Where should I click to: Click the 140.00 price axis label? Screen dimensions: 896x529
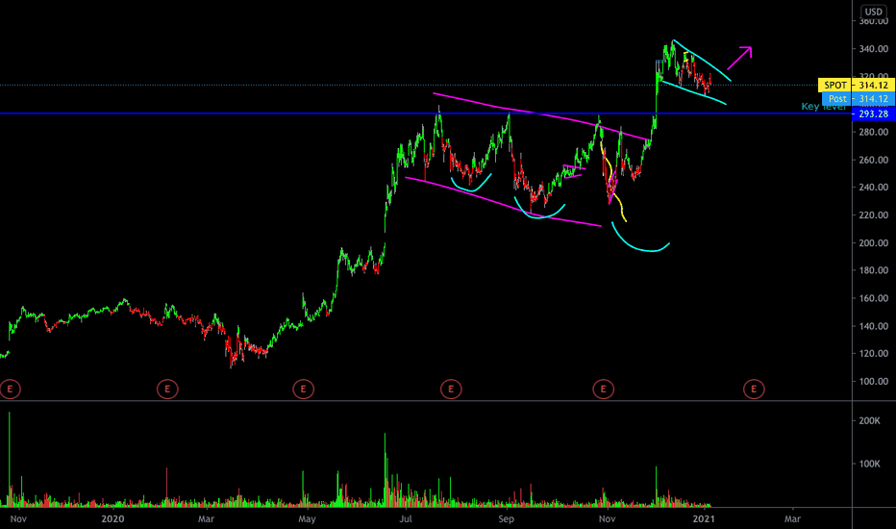[x=874, y=327]
